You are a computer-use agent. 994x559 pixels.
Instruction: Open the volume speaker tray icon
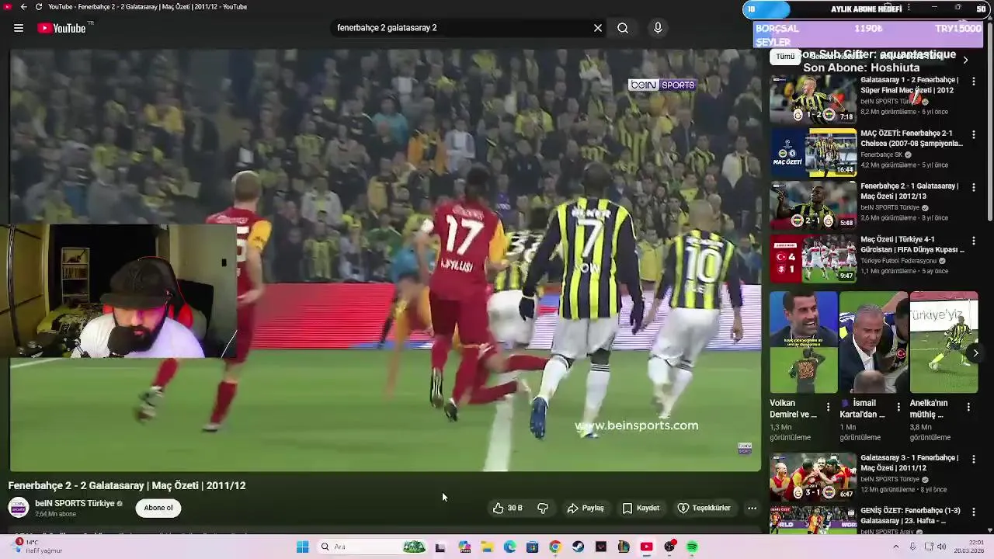[941, 547]
